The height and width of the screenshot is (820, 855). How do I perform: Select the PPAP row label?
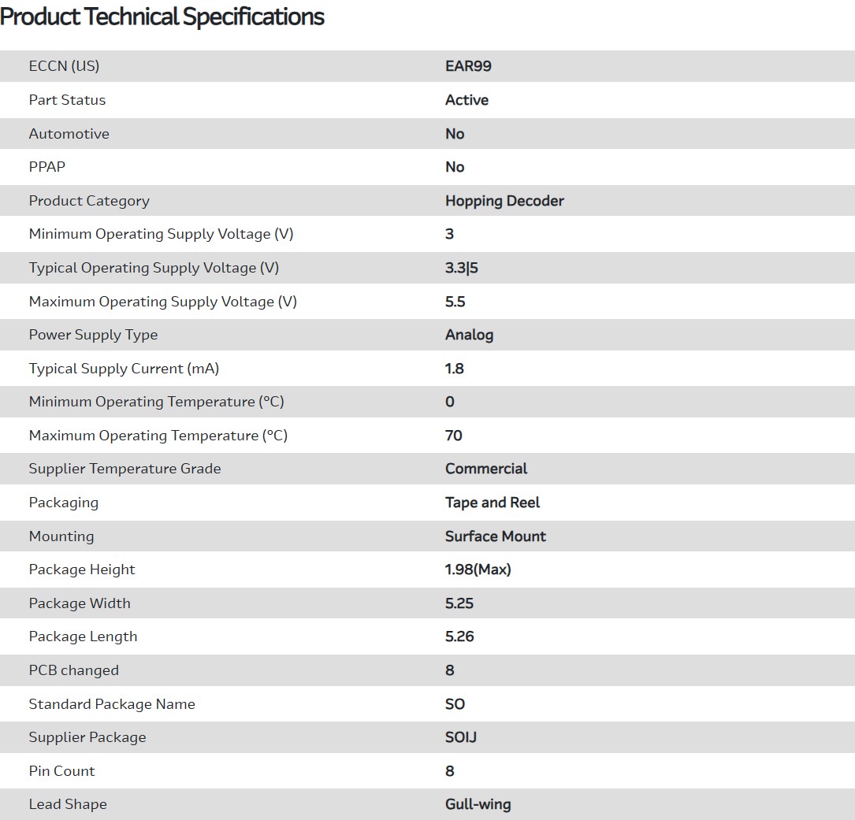[47, 167]
